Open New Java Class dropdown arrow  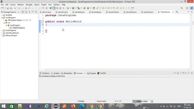pyautogui.click(x=91, y=8)
